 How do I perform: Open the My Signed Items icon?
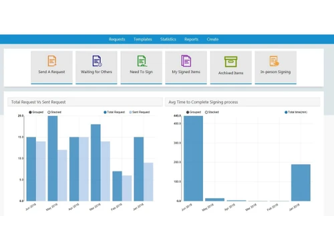(x=186, y=61)
